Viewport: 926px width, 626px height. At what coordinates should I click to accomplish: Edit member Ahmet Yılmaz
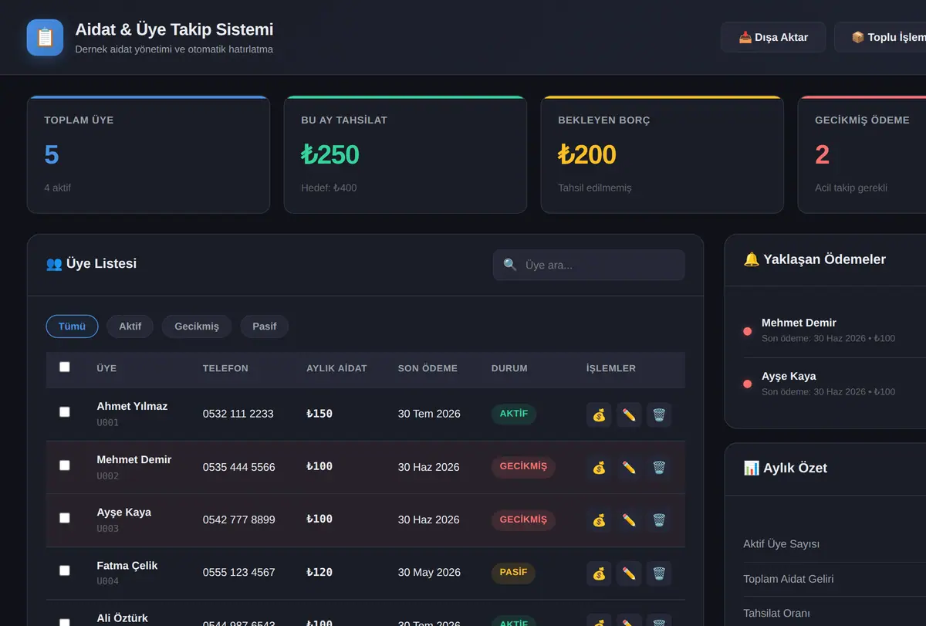629,415
